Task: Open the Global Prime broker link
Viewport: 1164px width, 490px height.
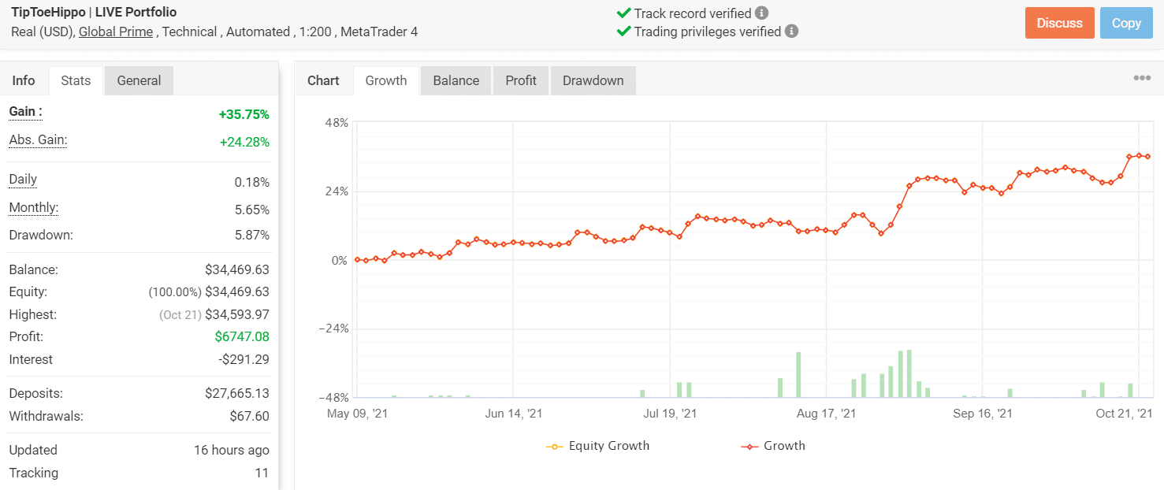Action: (117, 32)
